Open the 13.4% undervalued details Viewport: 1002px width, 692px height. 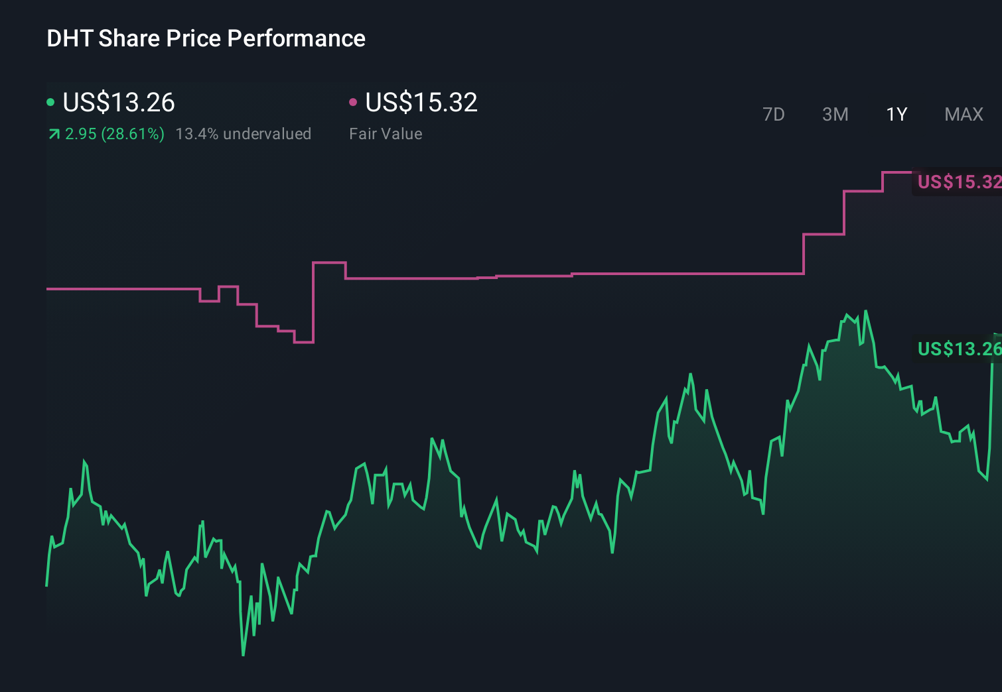244,134
